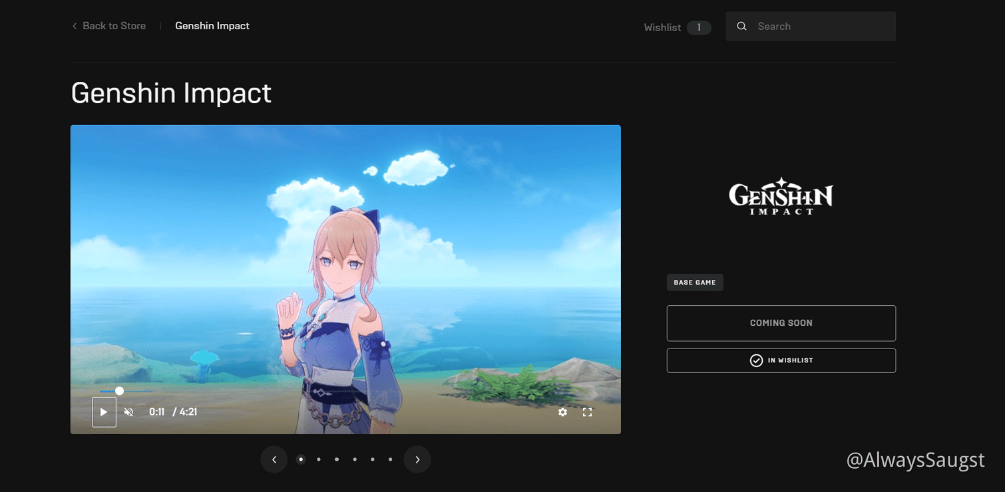Screen dimensions: 1005x492
Task: Select the Wishlist menu item
Action: 662,27
